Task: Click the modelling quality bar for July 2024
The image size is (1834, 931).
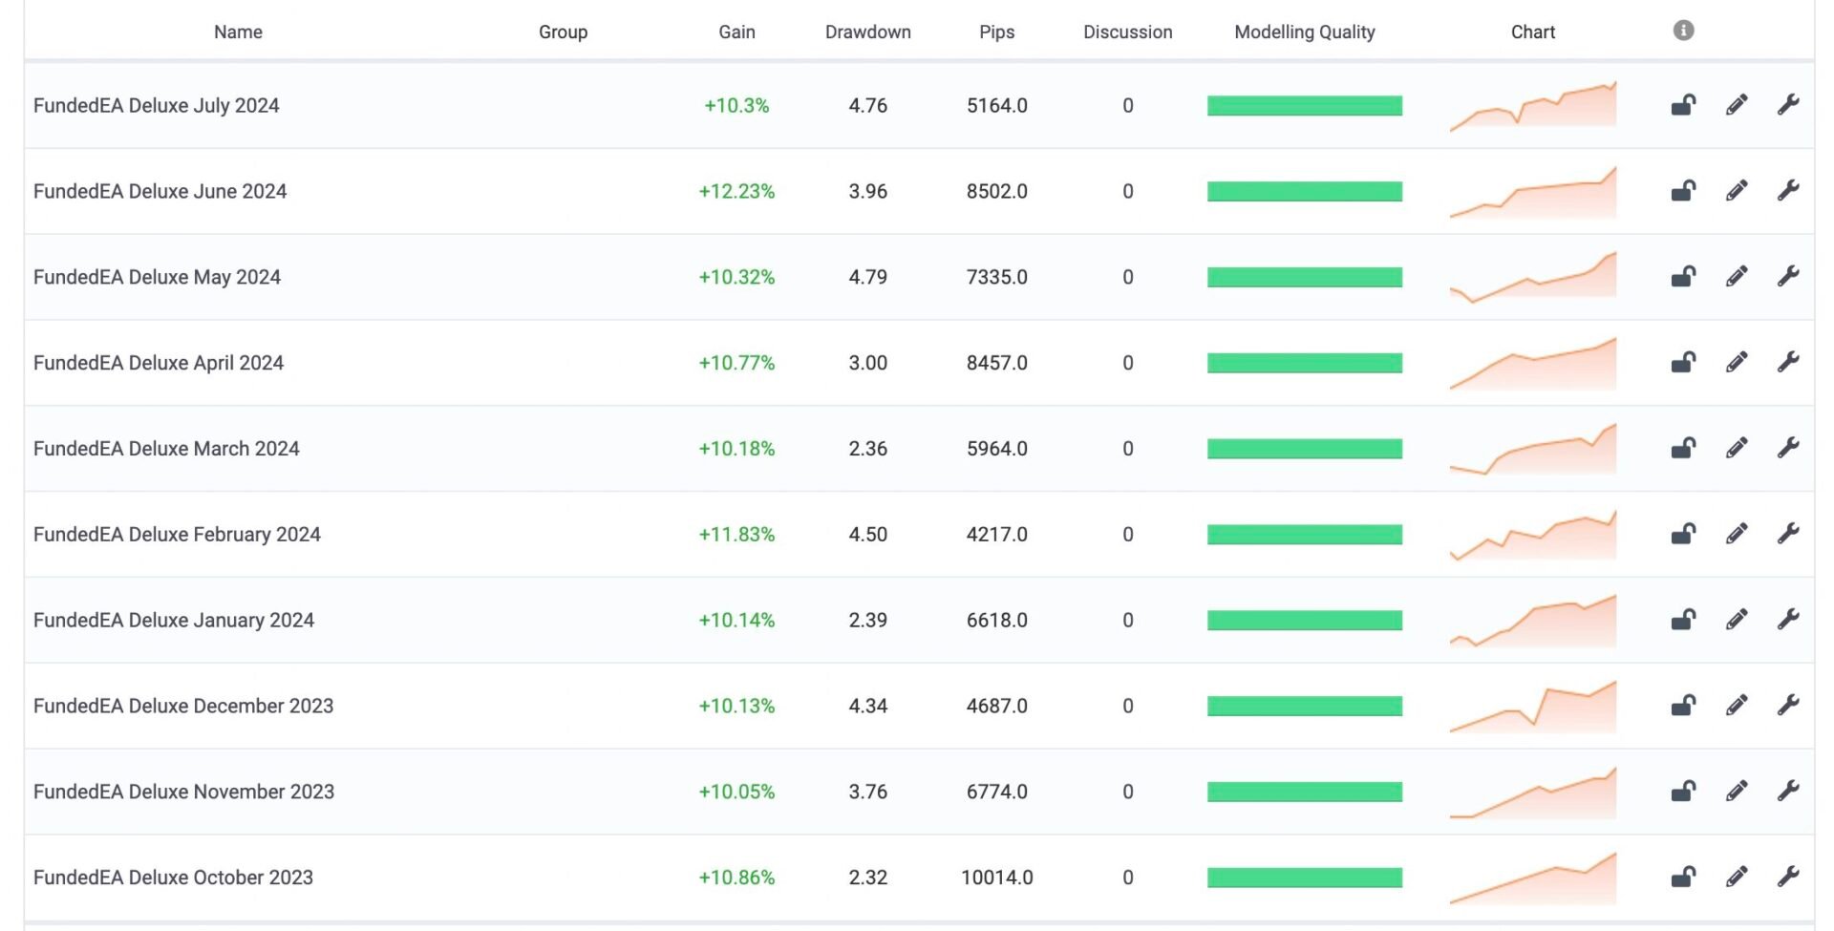Action: (1304, 105)
